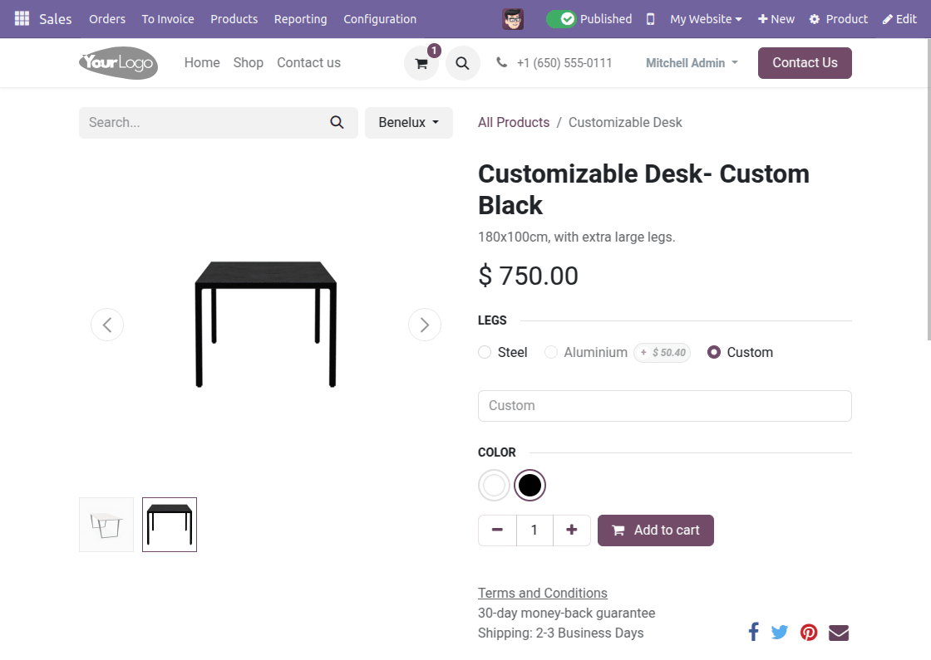931x660 pixels.
Task: Toggle the Published switch
Action: click(561, 18)
